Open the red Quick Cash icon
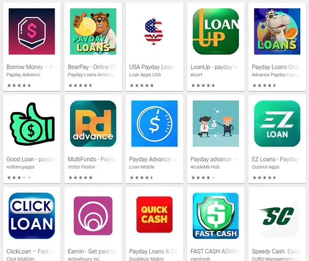 pyautogui.click(x=154, y=215)
